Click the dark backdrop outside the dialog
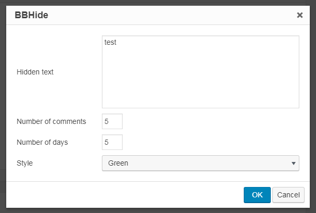 point(3,101)
